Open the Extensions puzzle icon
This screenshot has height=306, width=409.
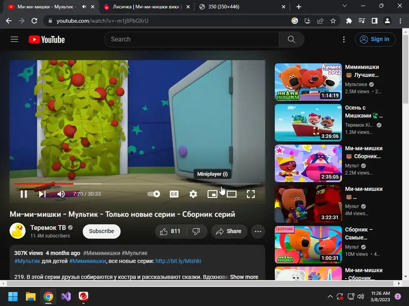(x=349, y=21)
